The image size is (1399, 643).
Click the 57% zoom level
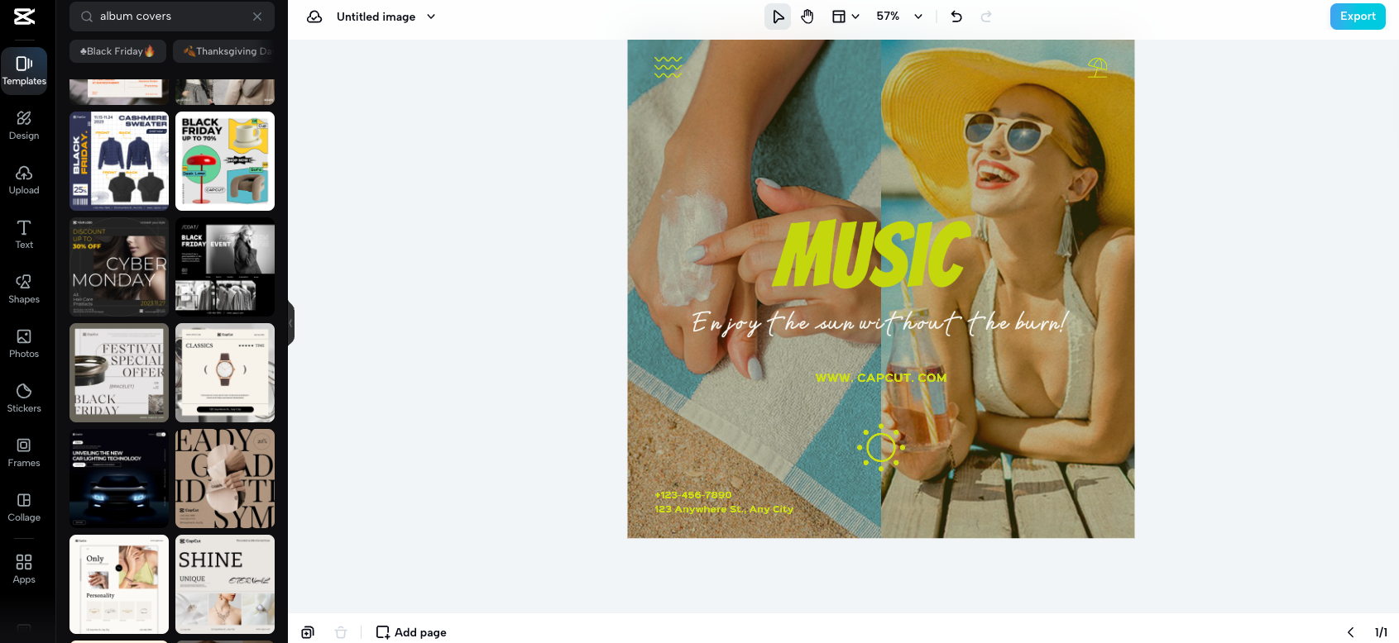pos(888,17)
